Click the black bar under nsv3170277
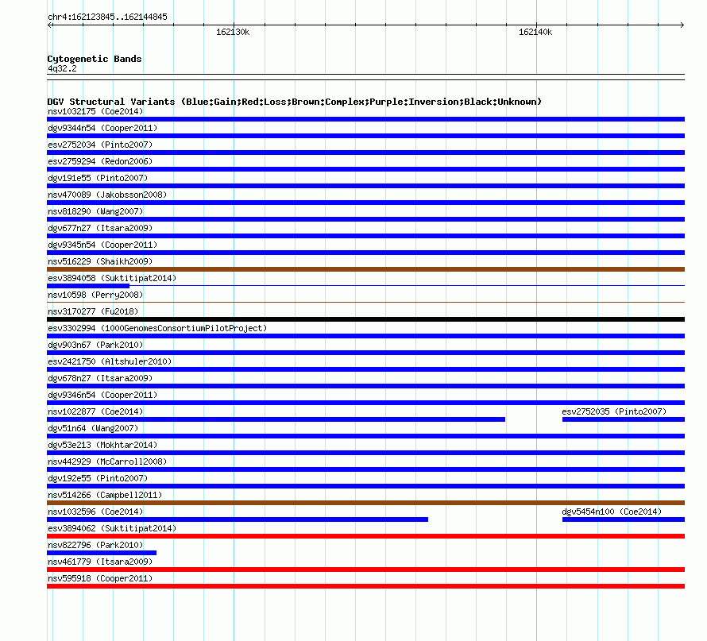 pyautogui.click(x=365, y=319)
